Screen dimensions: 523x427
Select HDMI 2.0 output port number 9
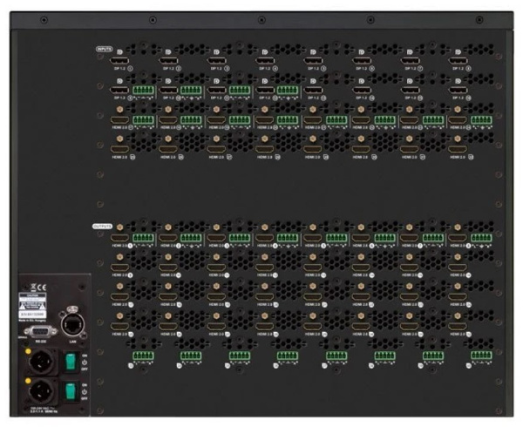click(119, 268)
